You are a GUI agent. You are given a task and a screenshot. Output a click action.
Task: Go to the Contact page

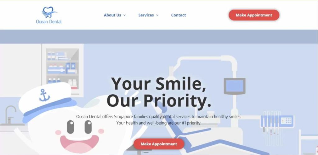(179, 15)
